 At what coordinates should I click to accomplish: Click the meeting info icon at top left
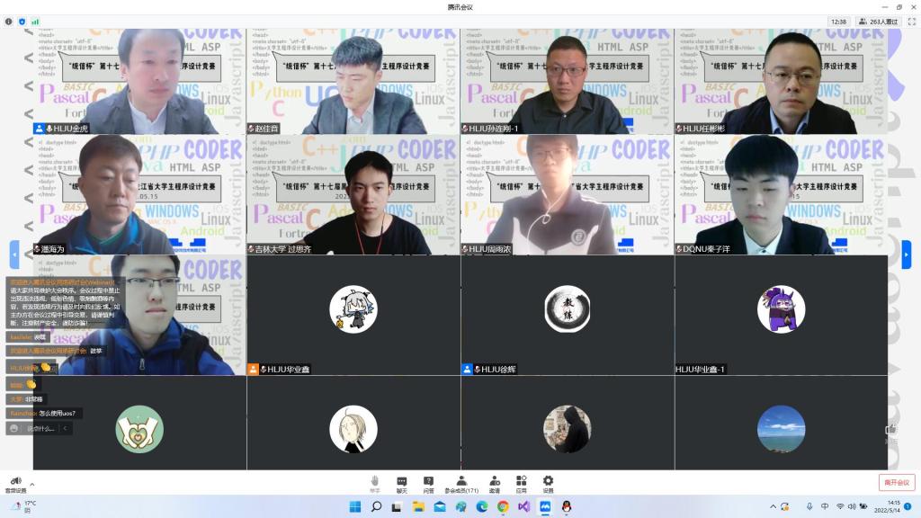coord(9,21)
